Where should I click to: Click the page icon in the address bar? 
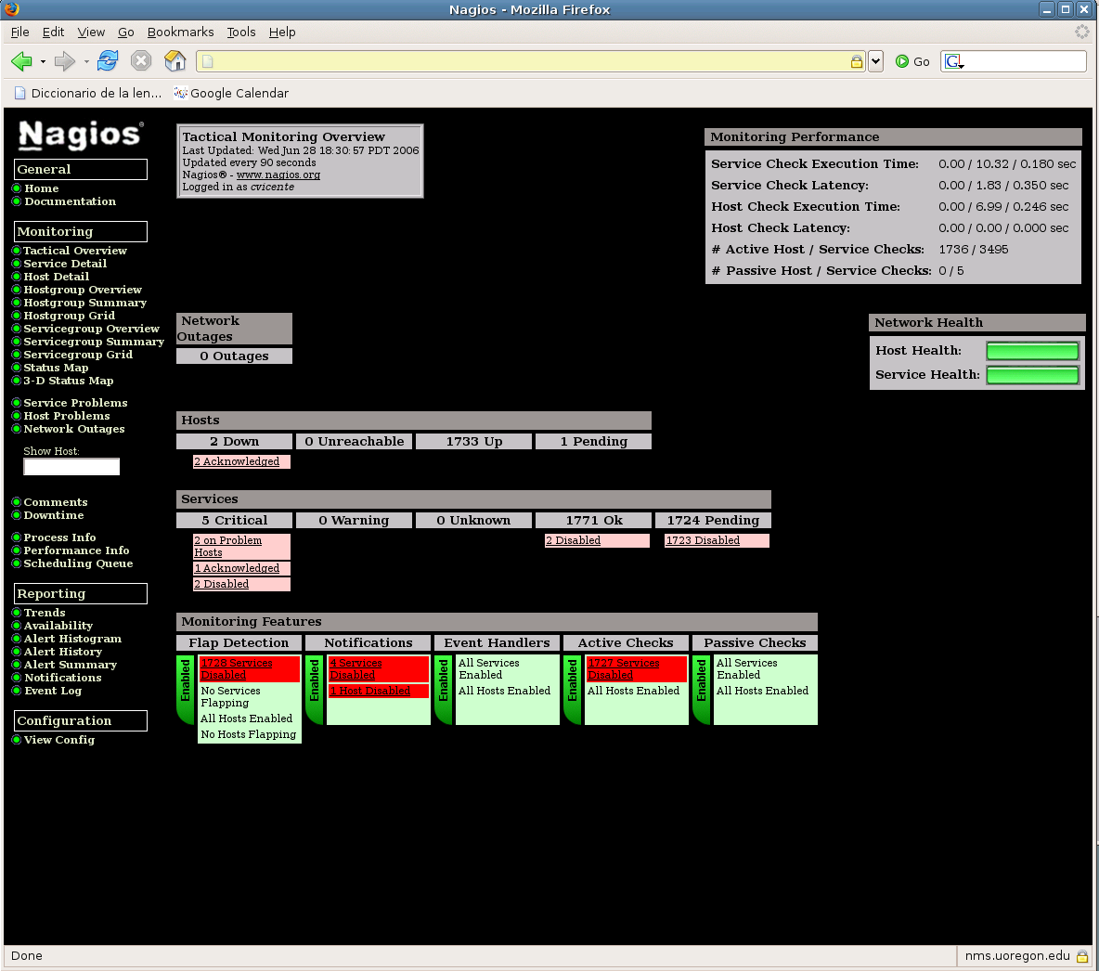(207, 61)
